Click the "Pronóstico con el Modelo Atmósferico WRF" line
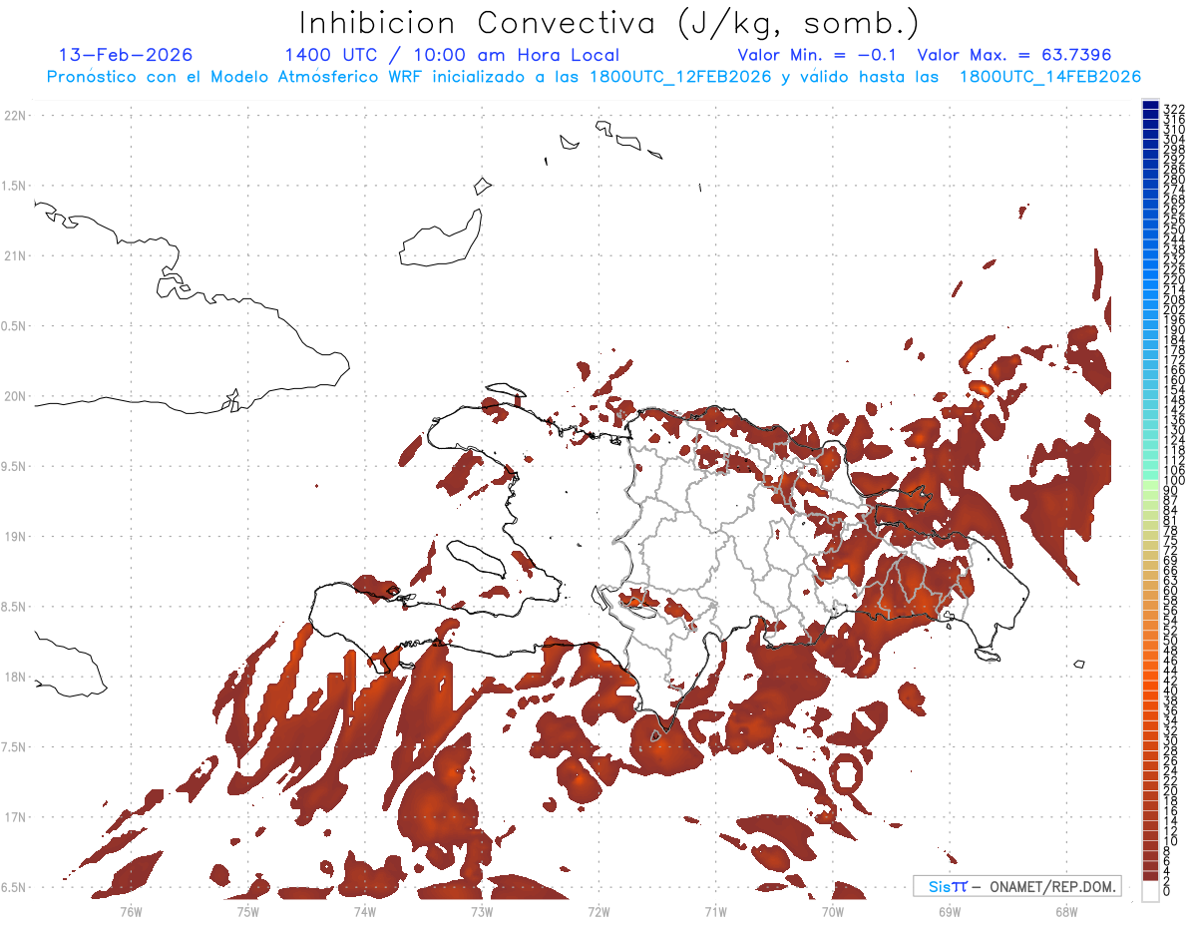This screenshot has height=925, width=1197. [x=236, y=77]
